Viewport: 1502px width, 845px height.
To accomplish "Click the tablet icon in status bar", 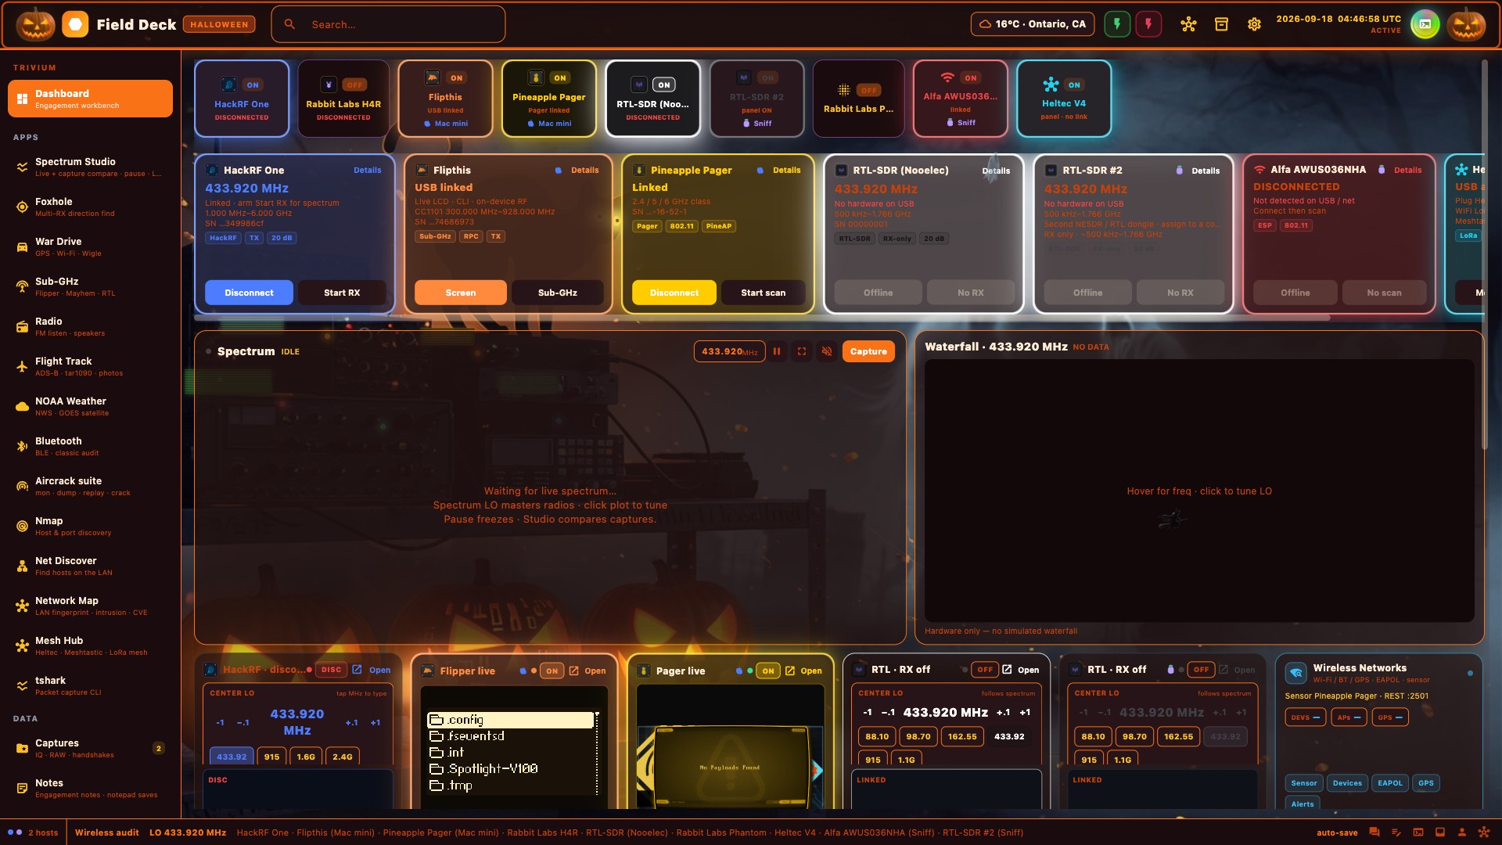I will [x=1440, y=832].
